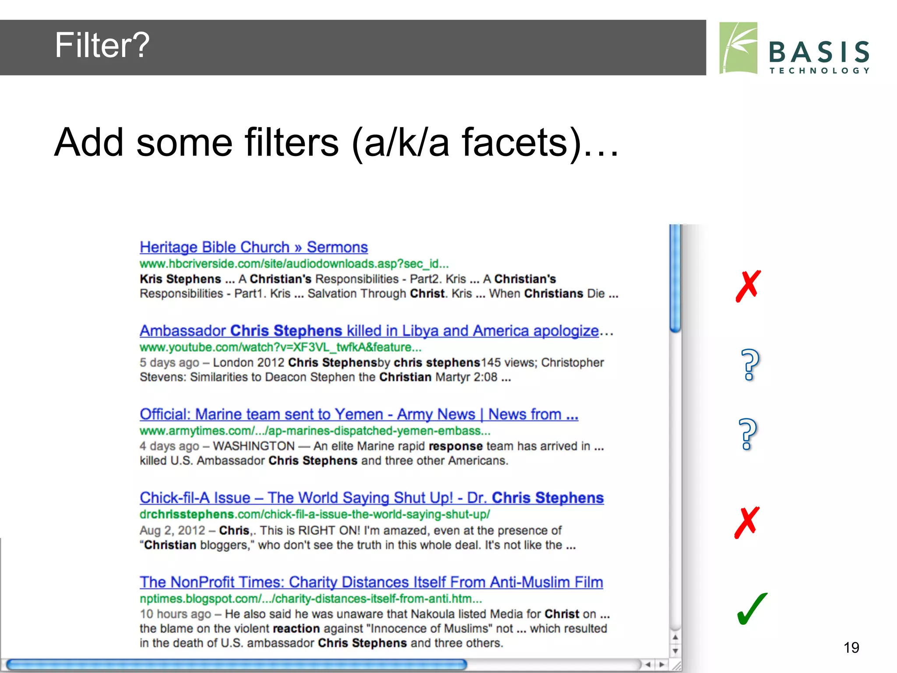897x673 pixels.
Task: Click the '4 days ago – WASHINGTON' snippet
Action: tap(371, 453)
